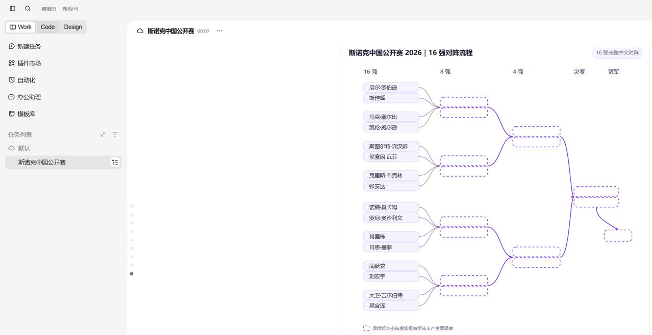652x335 pixels.
Task: Click the 16 强 column header
Action: (x=370, y=72)
